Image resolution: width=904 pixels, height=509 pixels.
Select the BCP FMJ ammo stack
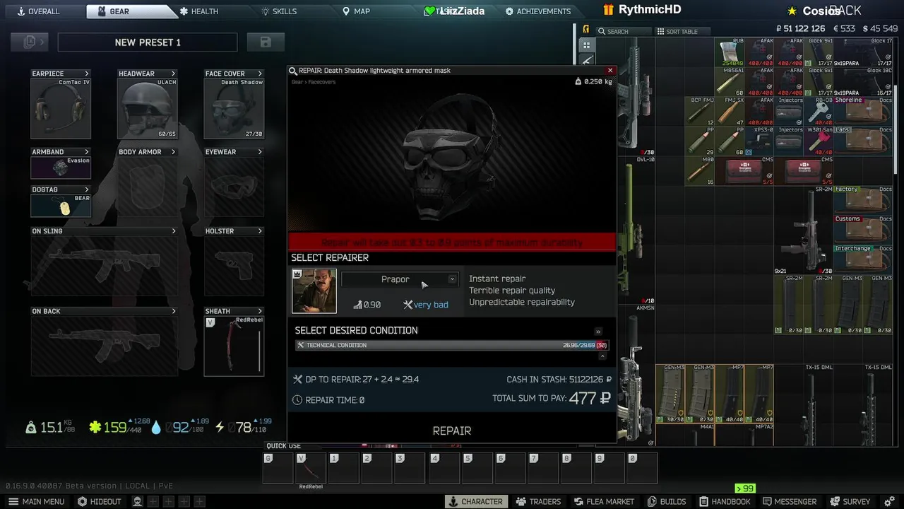tap(701, 112)
